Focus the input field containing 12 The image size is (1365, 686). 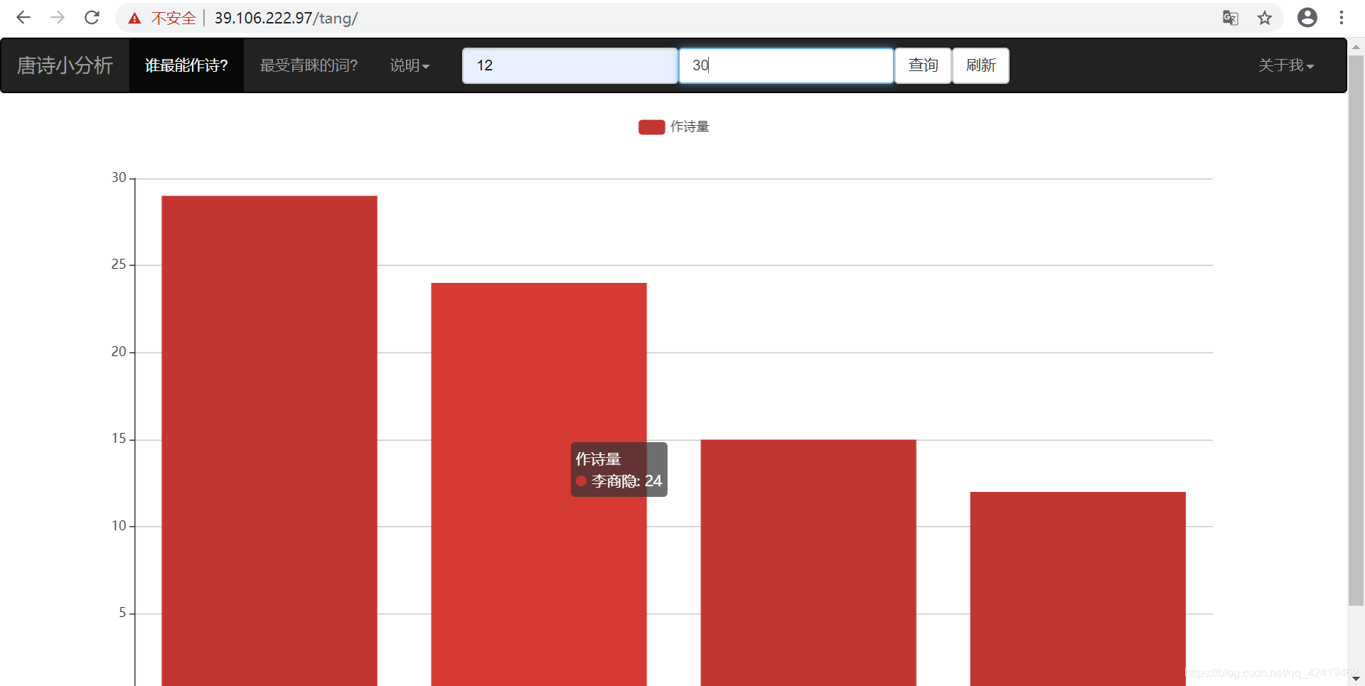(x=570, y=65)
